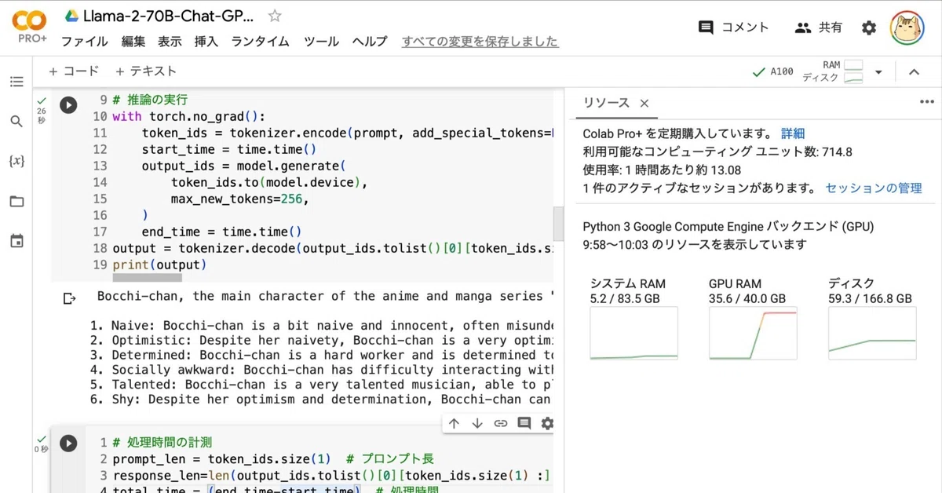Click the GPU RAM usage chart
The width and height of the screenshot is (942, 493).
(x=753, y=333)
